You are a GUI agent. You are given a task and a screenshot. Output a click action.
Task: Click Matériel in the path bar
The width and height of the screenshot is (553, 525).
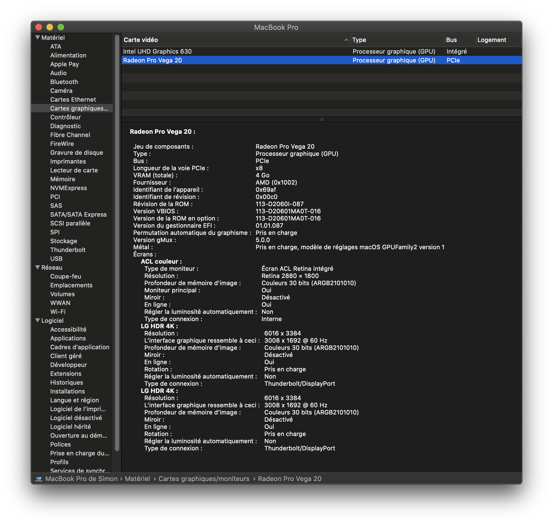point(137,479)
